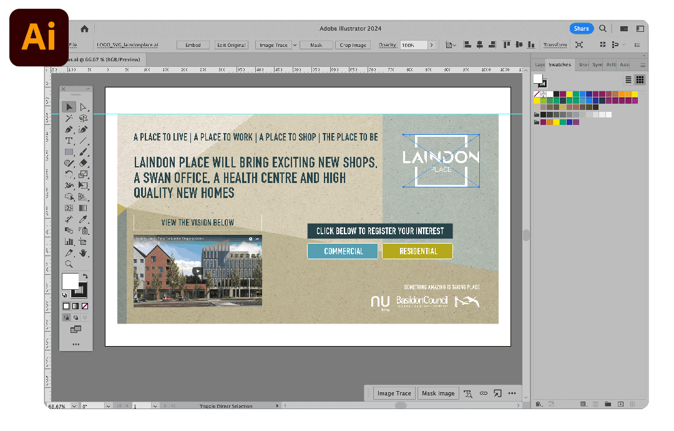Pick the Eraser tool in toolbox
The image size is (674, 431).
click(83, 163)
